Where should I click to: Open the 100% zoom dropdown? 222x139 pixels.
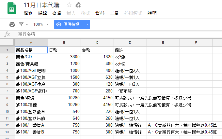tap(41, 24)
